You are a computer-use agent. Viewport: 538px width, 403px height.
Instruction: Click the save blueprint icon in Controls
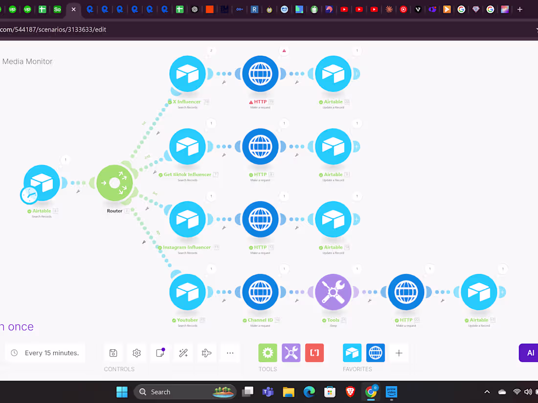click(x=113, y=353)
